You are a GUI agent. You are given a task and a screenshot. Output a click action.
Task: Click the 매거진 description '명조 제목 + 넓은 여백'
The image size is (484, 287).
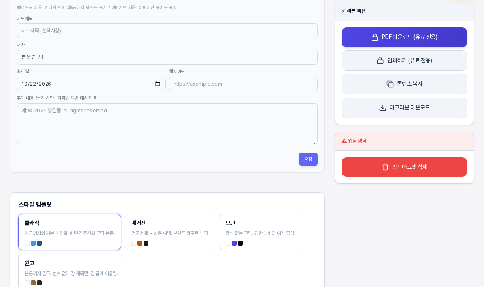151,233
